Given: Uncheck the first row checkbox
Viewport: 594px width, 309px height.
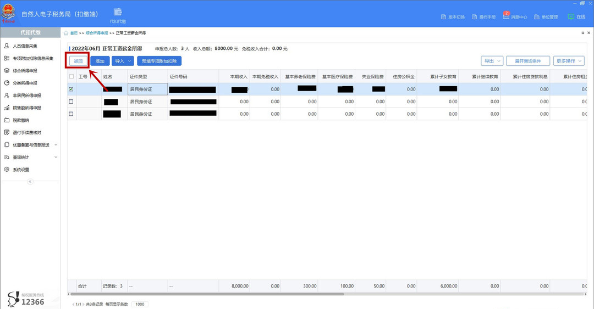Looking at the screenshot, I should point(71,89).
